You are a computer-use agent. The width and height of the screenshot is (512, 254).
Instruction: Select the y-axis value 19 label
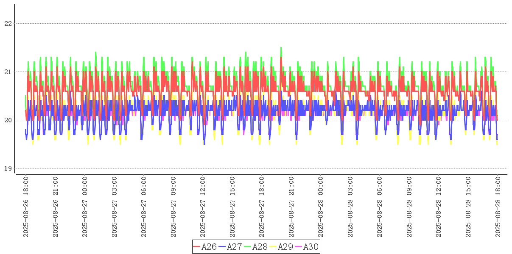point(8,168)
